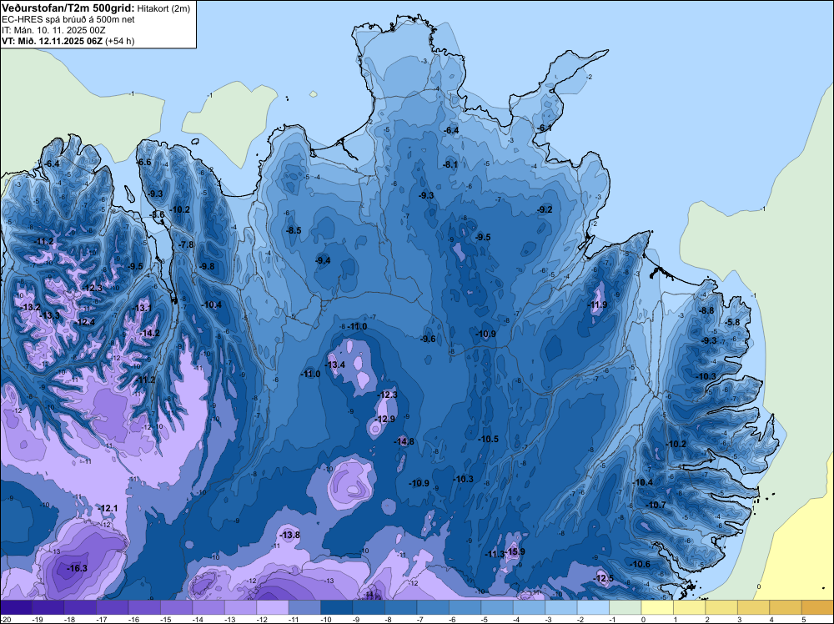Click the -9.4 temperature reading
Image resolution: width=834 pixels, height=624 pixels.
[323, 260]
